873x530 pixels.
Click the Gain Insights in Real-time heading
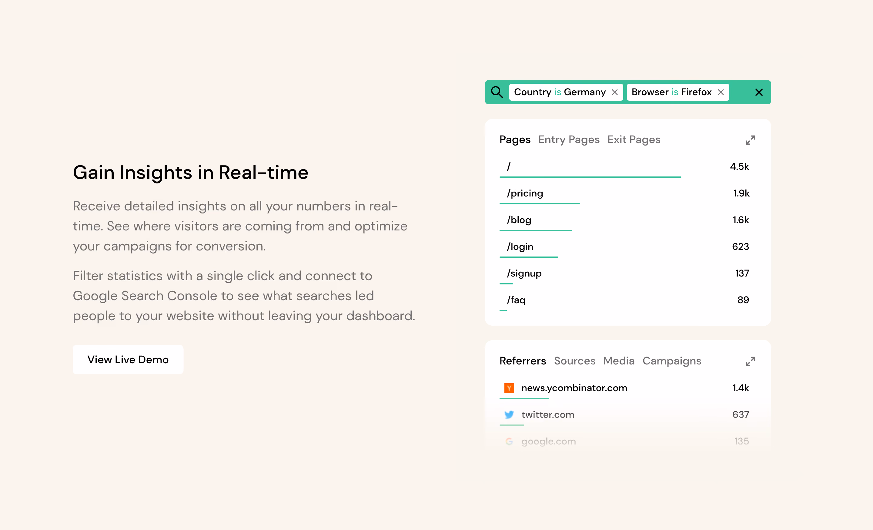[191, 173]
